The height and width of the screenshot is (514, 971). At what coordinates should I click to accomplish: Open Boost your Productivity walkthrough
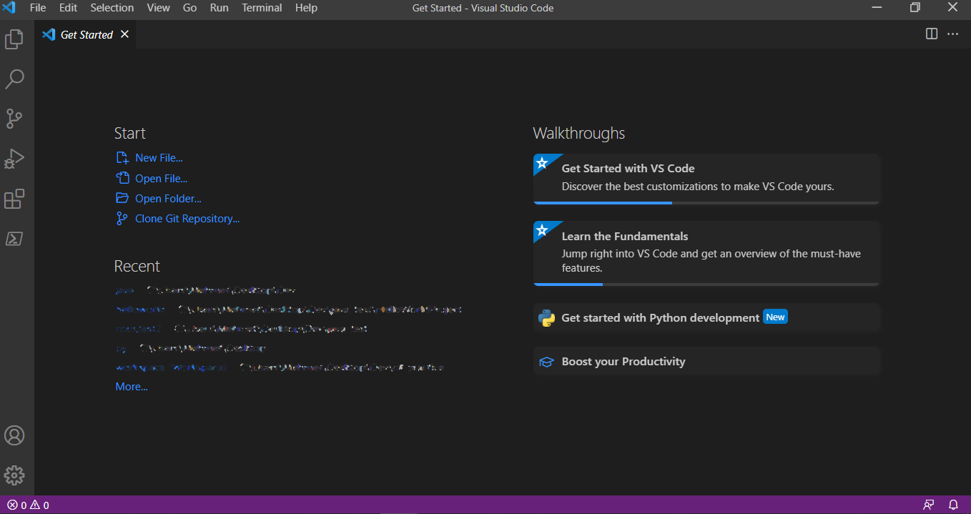pyautogui.click(x=706, y=362)
